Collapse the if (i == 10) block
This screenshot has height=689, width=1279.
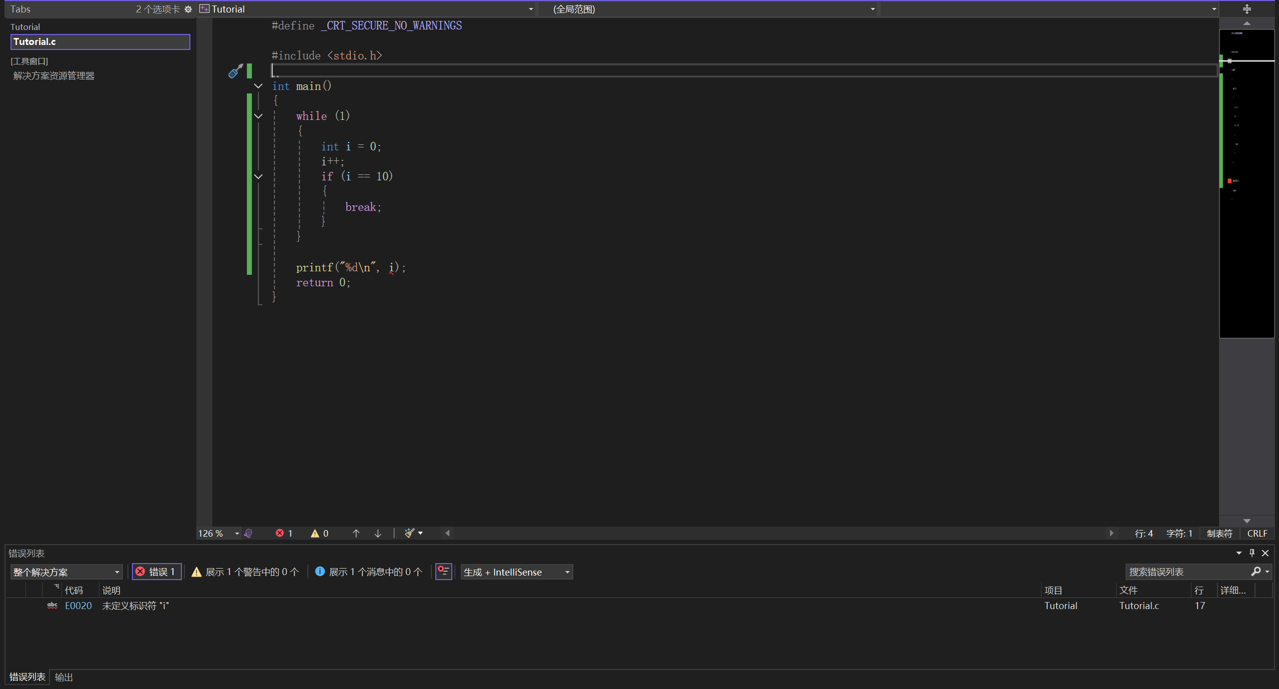258,176
